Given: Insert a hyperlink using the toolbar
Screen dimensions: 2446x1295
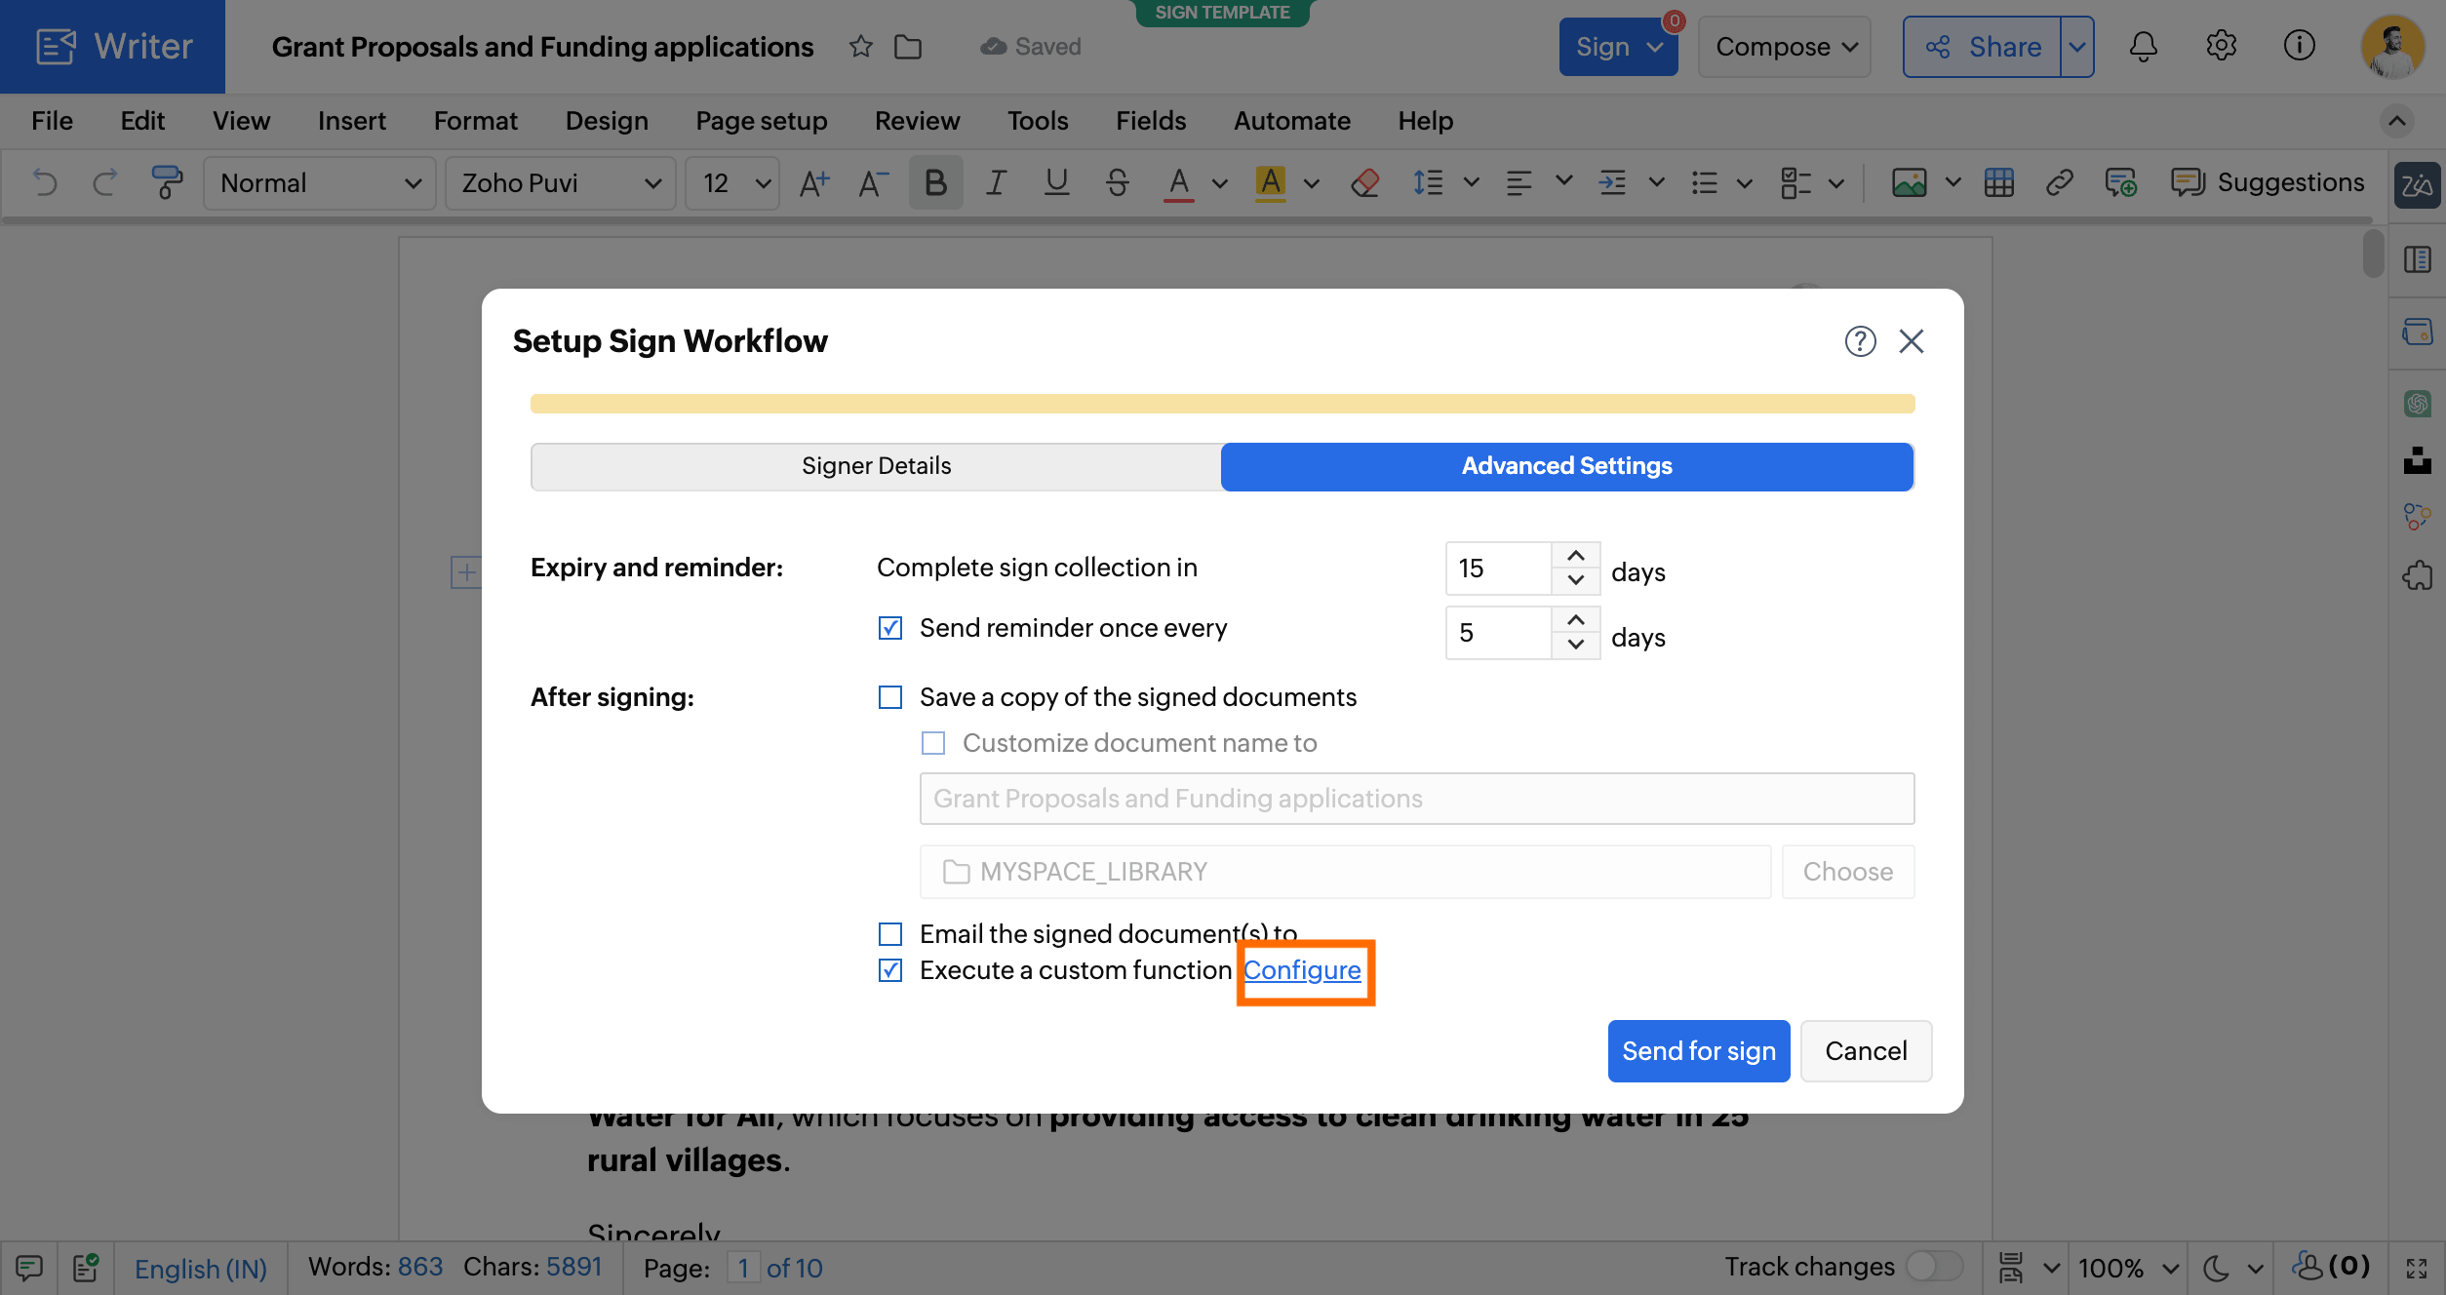Looking at the screenshot, I should tap(2060, 182).
